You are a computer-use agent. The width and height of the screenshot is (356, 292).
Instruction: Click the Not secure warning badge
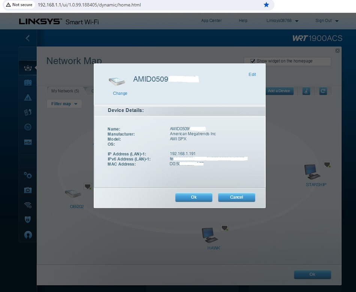(19, 5)
